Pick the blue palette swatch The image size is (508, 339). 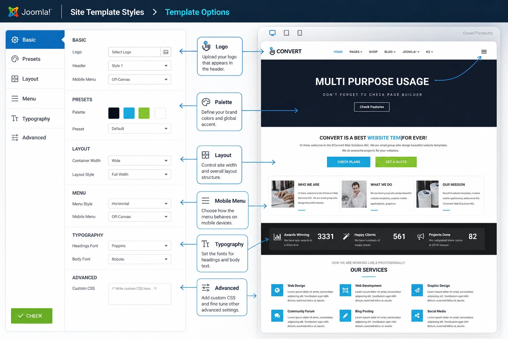click(x=129, y=113)
